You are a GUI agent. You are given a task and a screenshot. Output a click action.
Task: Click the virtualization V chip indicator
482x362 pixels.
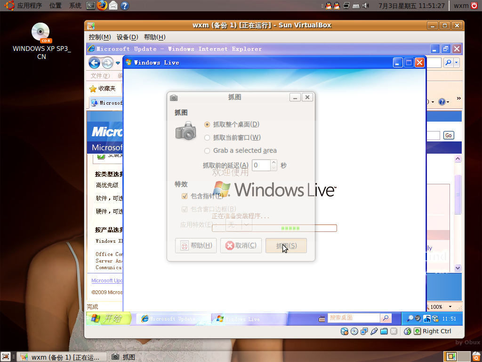pyautogui.click(x=394, y=331)
